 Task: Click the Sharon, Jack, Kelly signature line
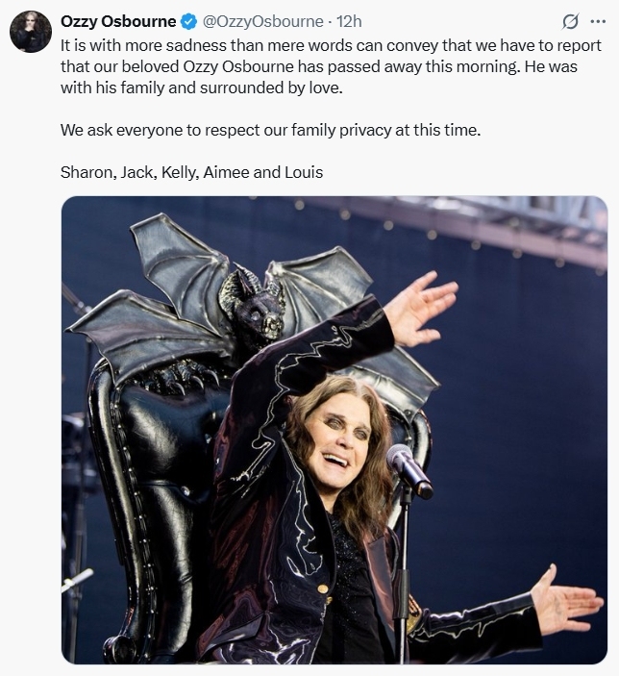tap(191, 172)
